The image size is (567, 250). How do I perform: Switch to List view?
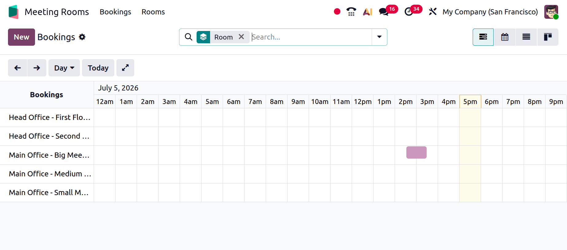[526, 37]
